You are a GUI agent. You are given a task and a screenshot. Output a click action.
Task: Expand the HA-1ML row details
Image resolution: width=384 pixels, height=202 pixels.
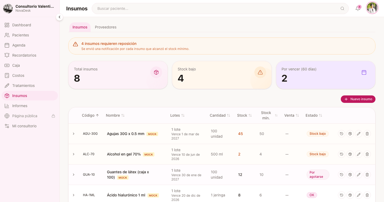pos(74,195)
